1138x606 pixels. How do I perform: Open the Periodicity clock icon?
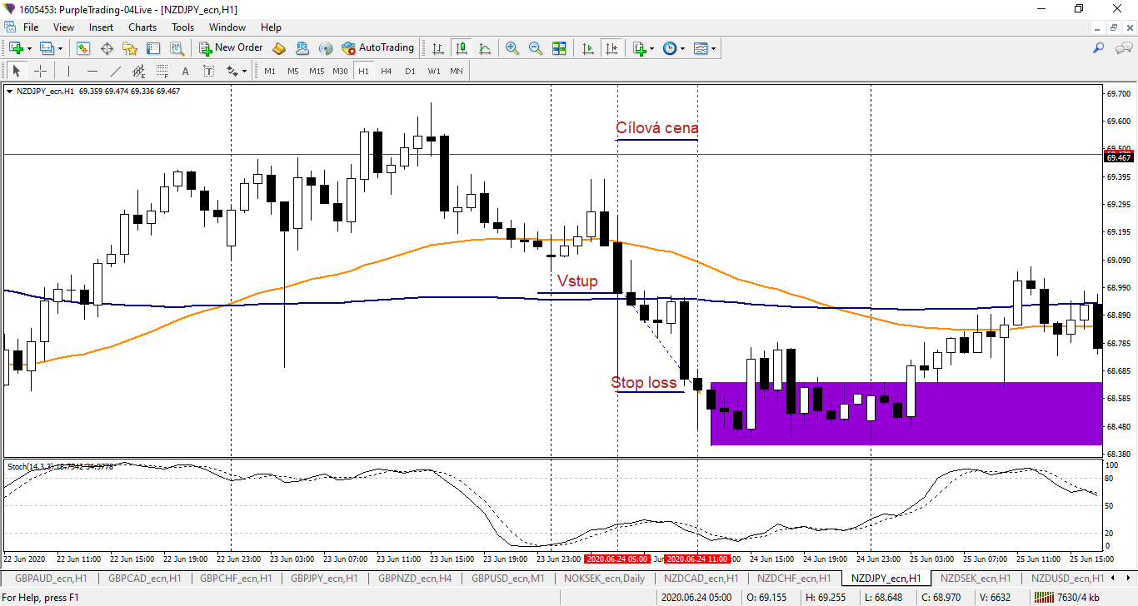tap(670, 48)
